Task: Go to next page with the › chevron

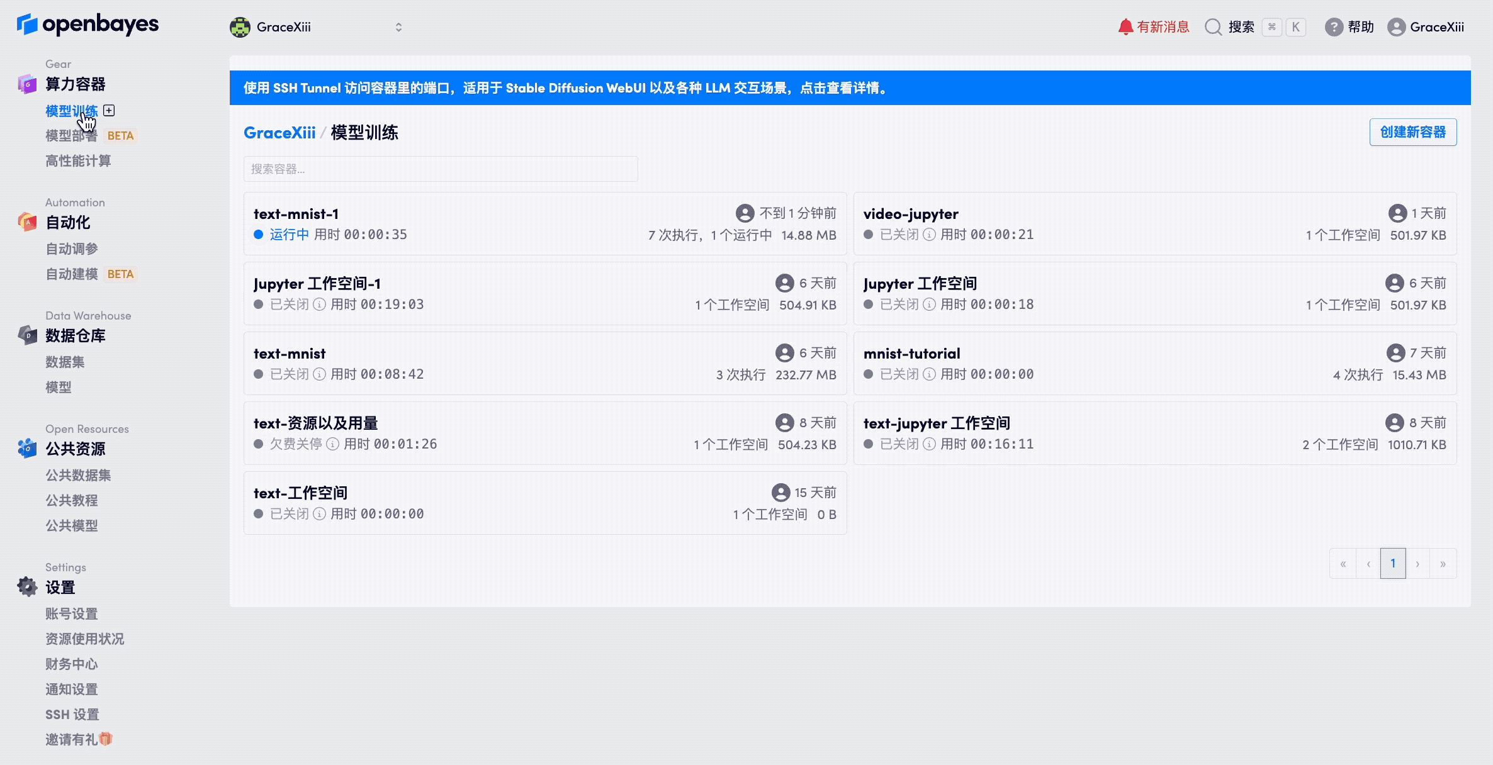Action: (x=1418, y=563)
